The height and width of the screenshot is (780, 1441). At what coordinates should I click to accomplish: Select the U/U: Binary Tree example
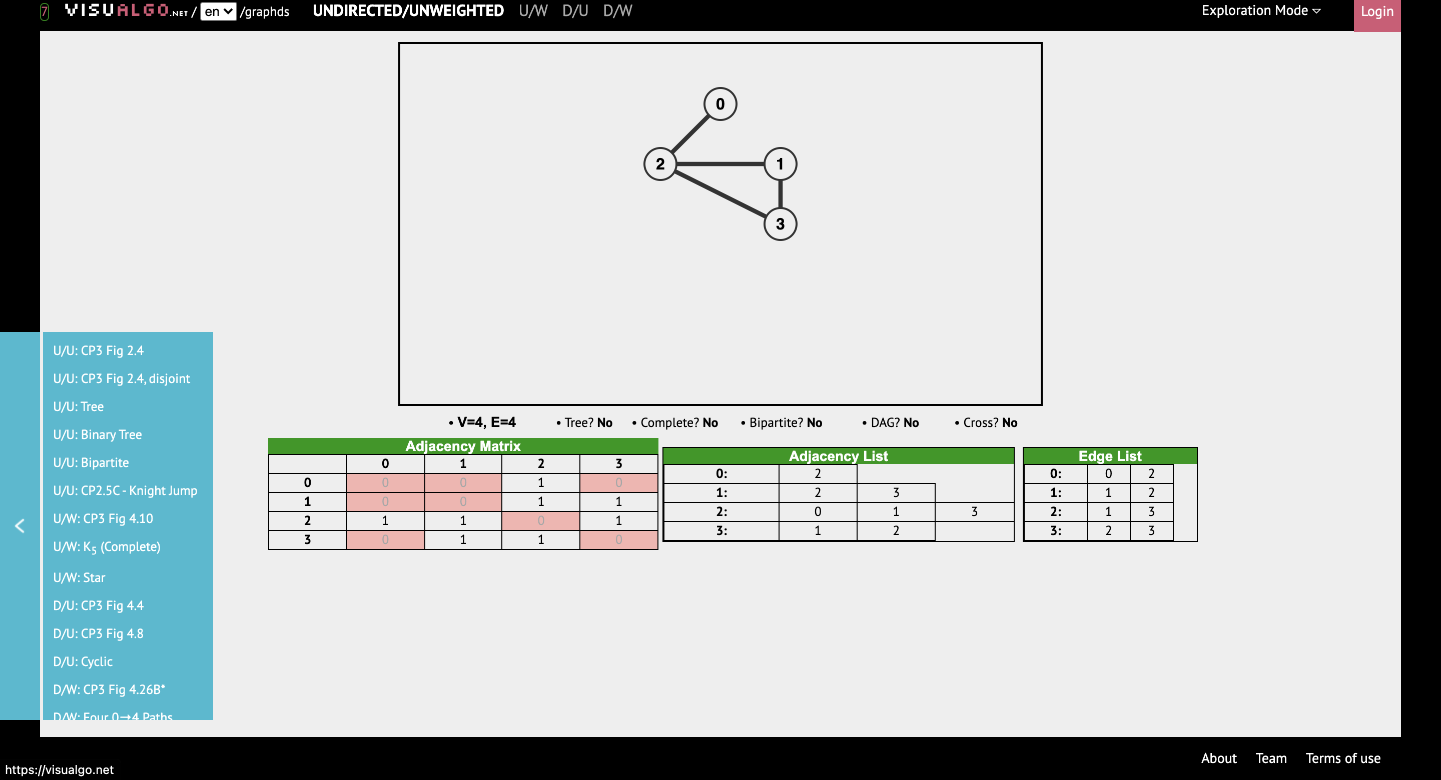click(x=98, y=434)
